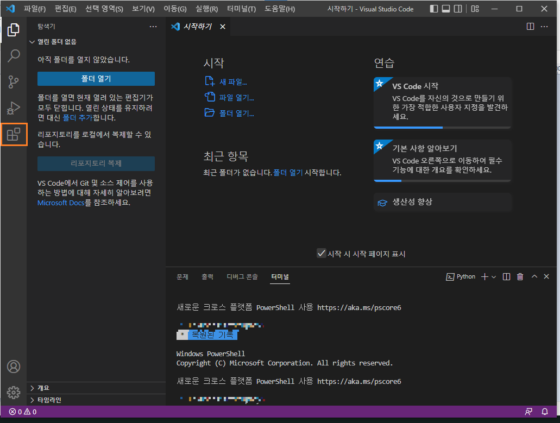Open the VS Code 시작 walkthrough card
This screenshot has height=423, width=560.
pos(443,102)
